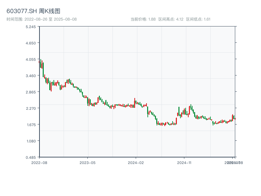Select the 2022-08 x-axis date marker

[39, 162]
